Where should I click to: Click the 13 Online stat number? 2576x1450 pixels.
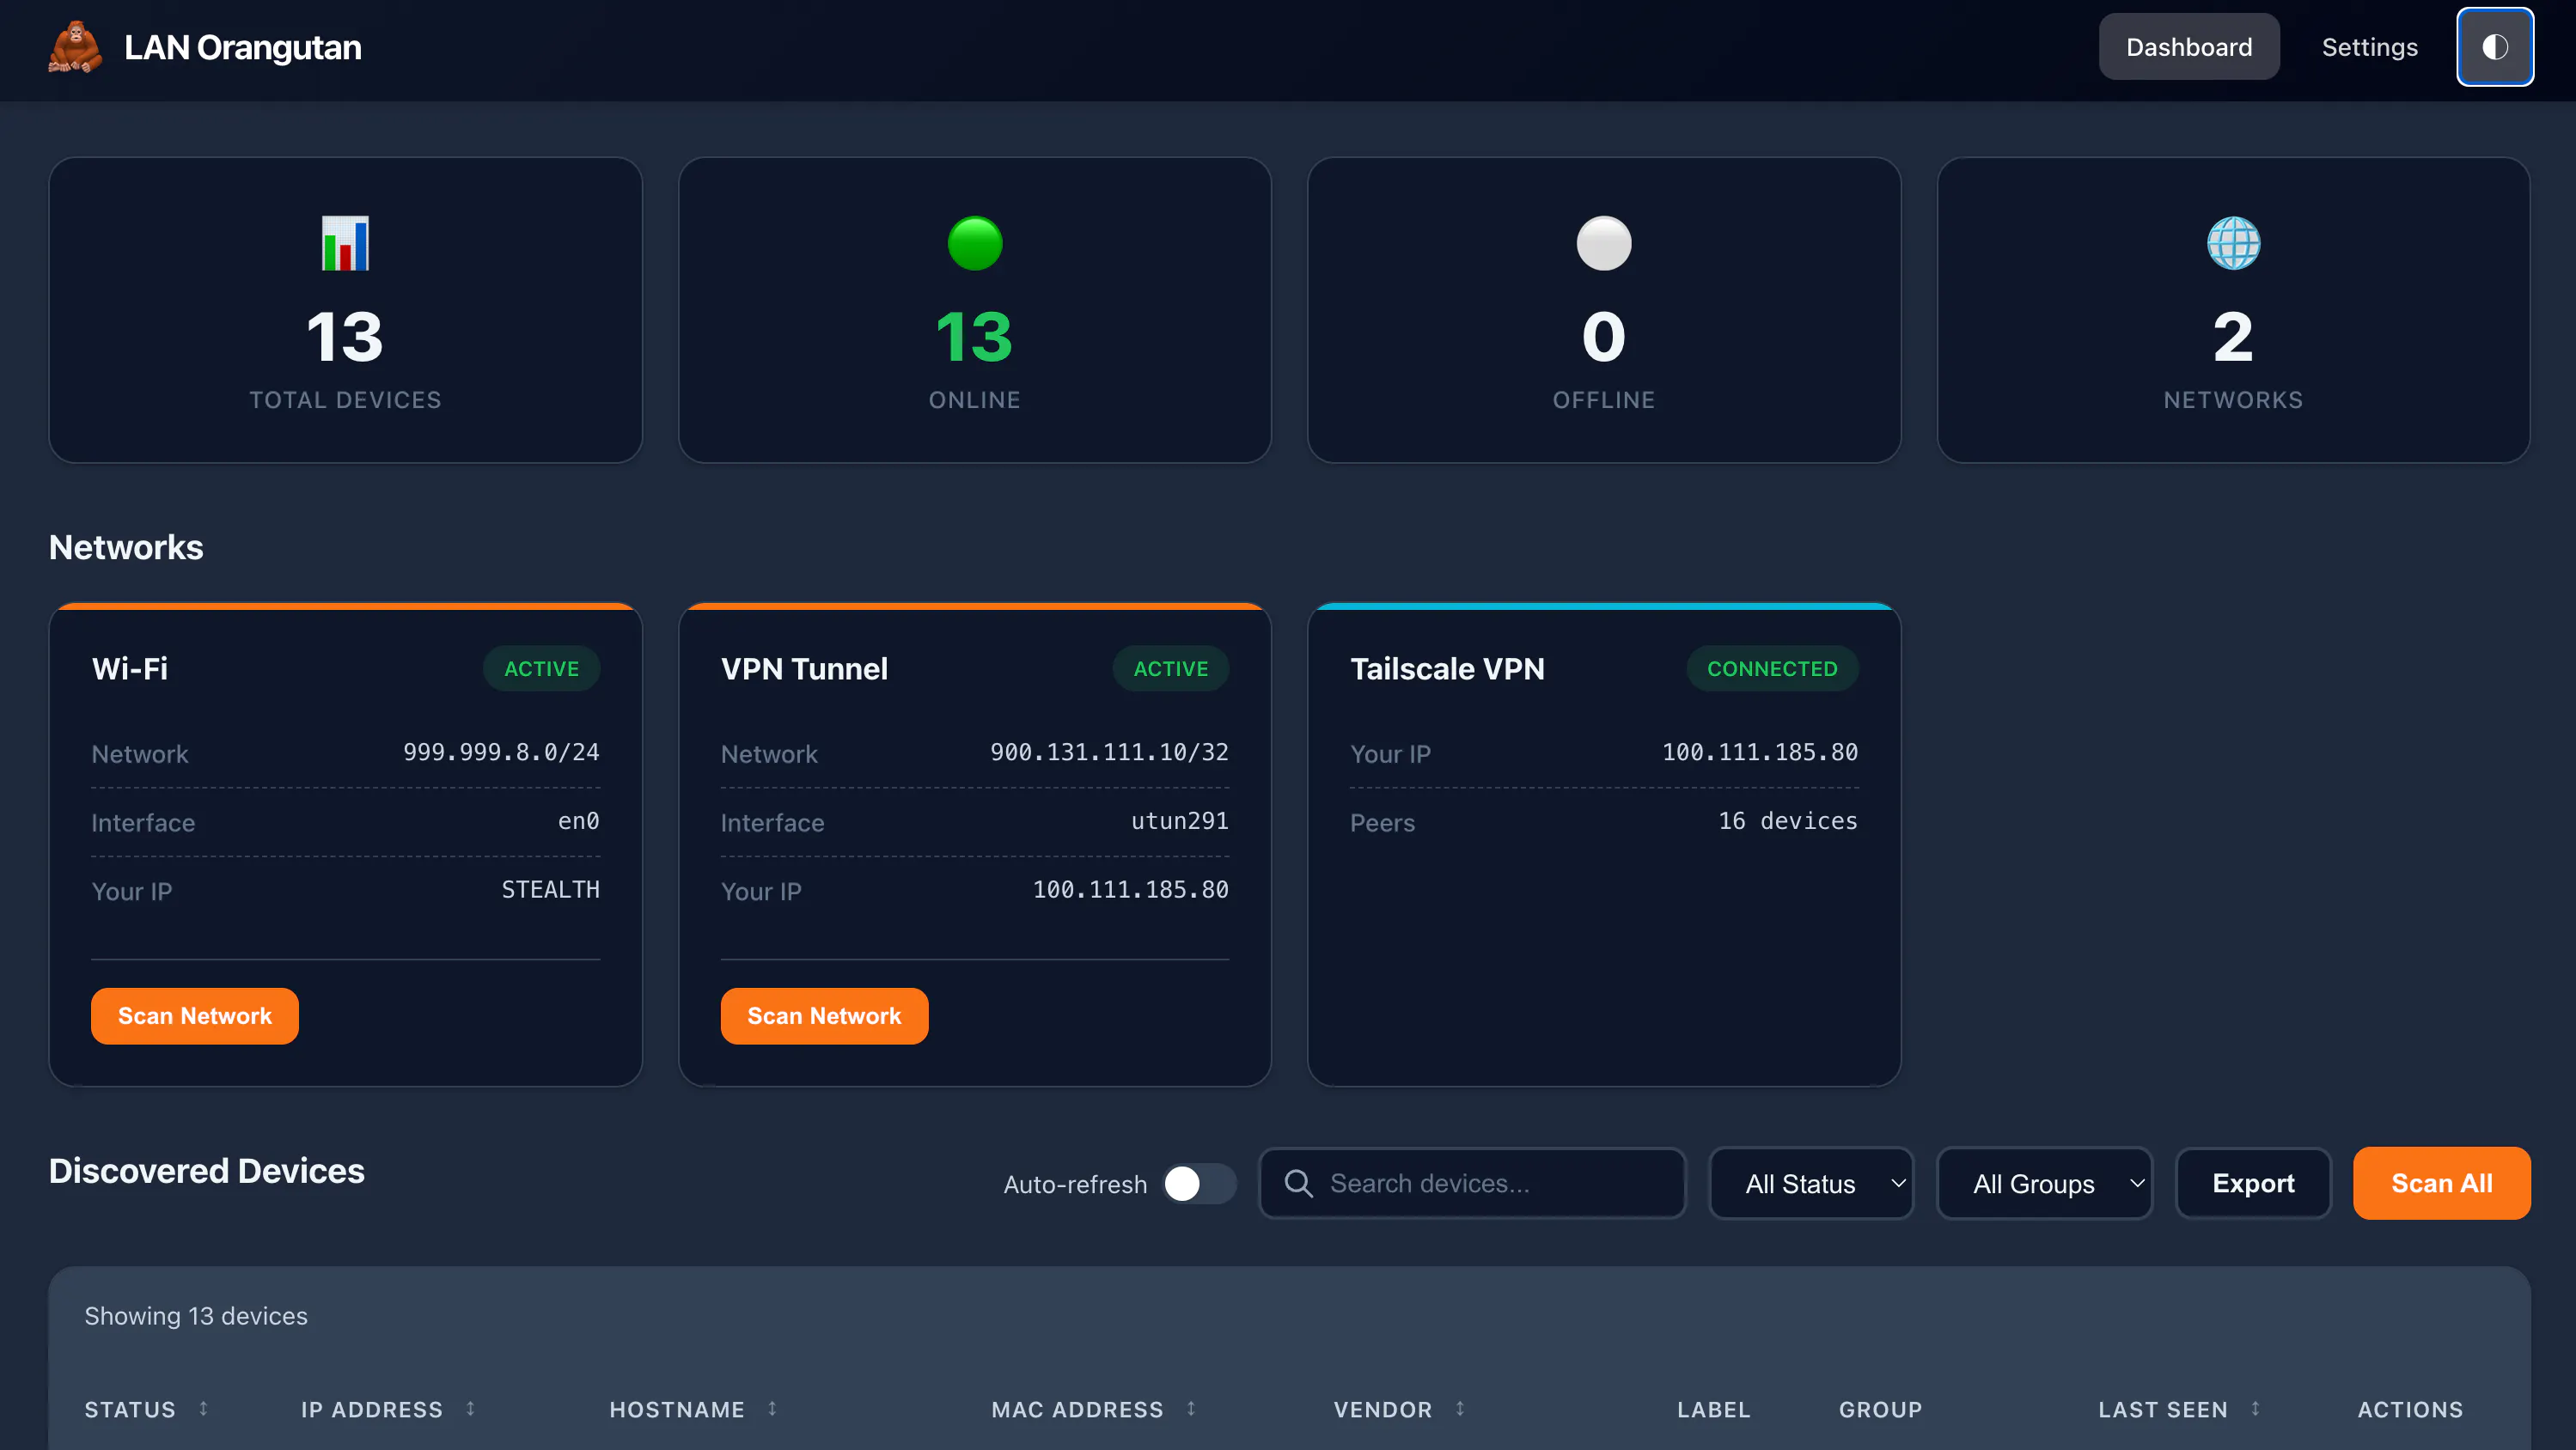[x=974, y=337]
